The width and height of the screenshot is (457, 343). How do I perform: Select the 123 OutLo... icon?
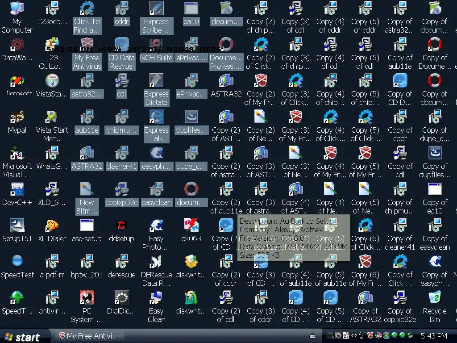(52, 45)
